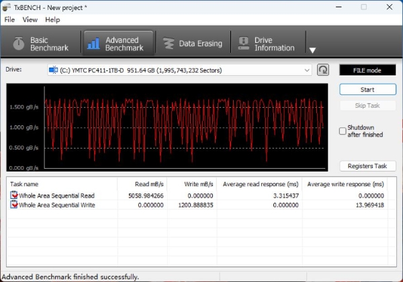
Task: Click the Write mB/s column header
Action: pos(191,184)
